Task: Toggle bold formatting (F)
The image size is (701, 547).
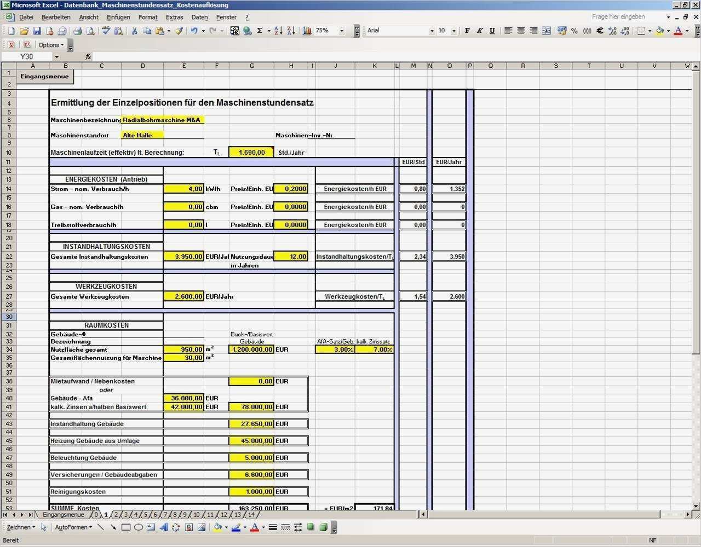Action: [467, 31]
